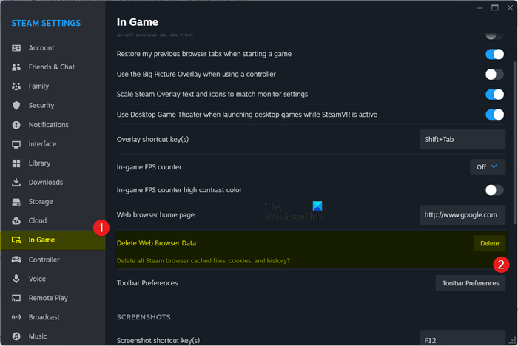Click the Controller gamepad icon
Screen dimensions: 518x346
[16, 260]
